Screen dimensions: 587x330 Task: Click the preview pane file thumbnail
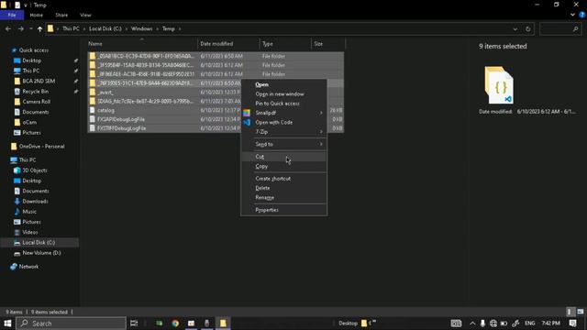coord(499,85)
